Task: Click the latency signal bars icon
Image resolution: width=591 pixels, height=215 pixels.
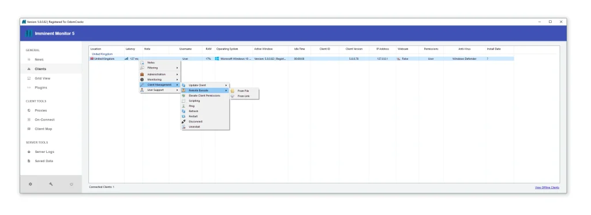Action: click(x=126, y=59)
